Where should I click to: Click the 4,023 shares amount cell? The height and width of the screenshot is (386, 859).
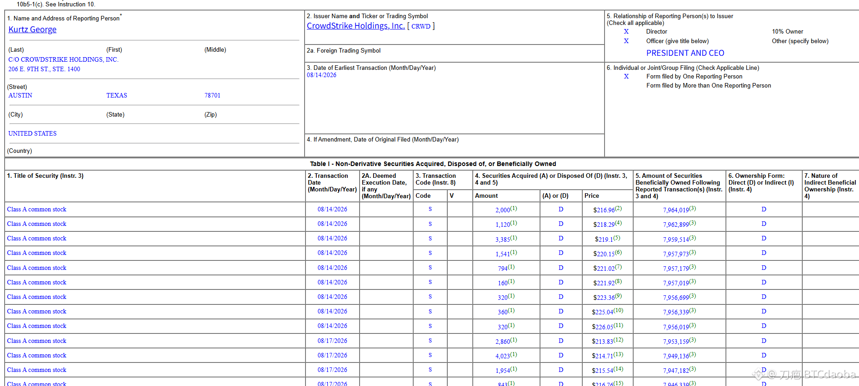click(x=506, y=356)
